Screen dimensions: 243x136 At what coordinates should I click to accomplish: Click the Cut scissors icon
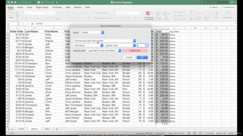tap(17, 12)
